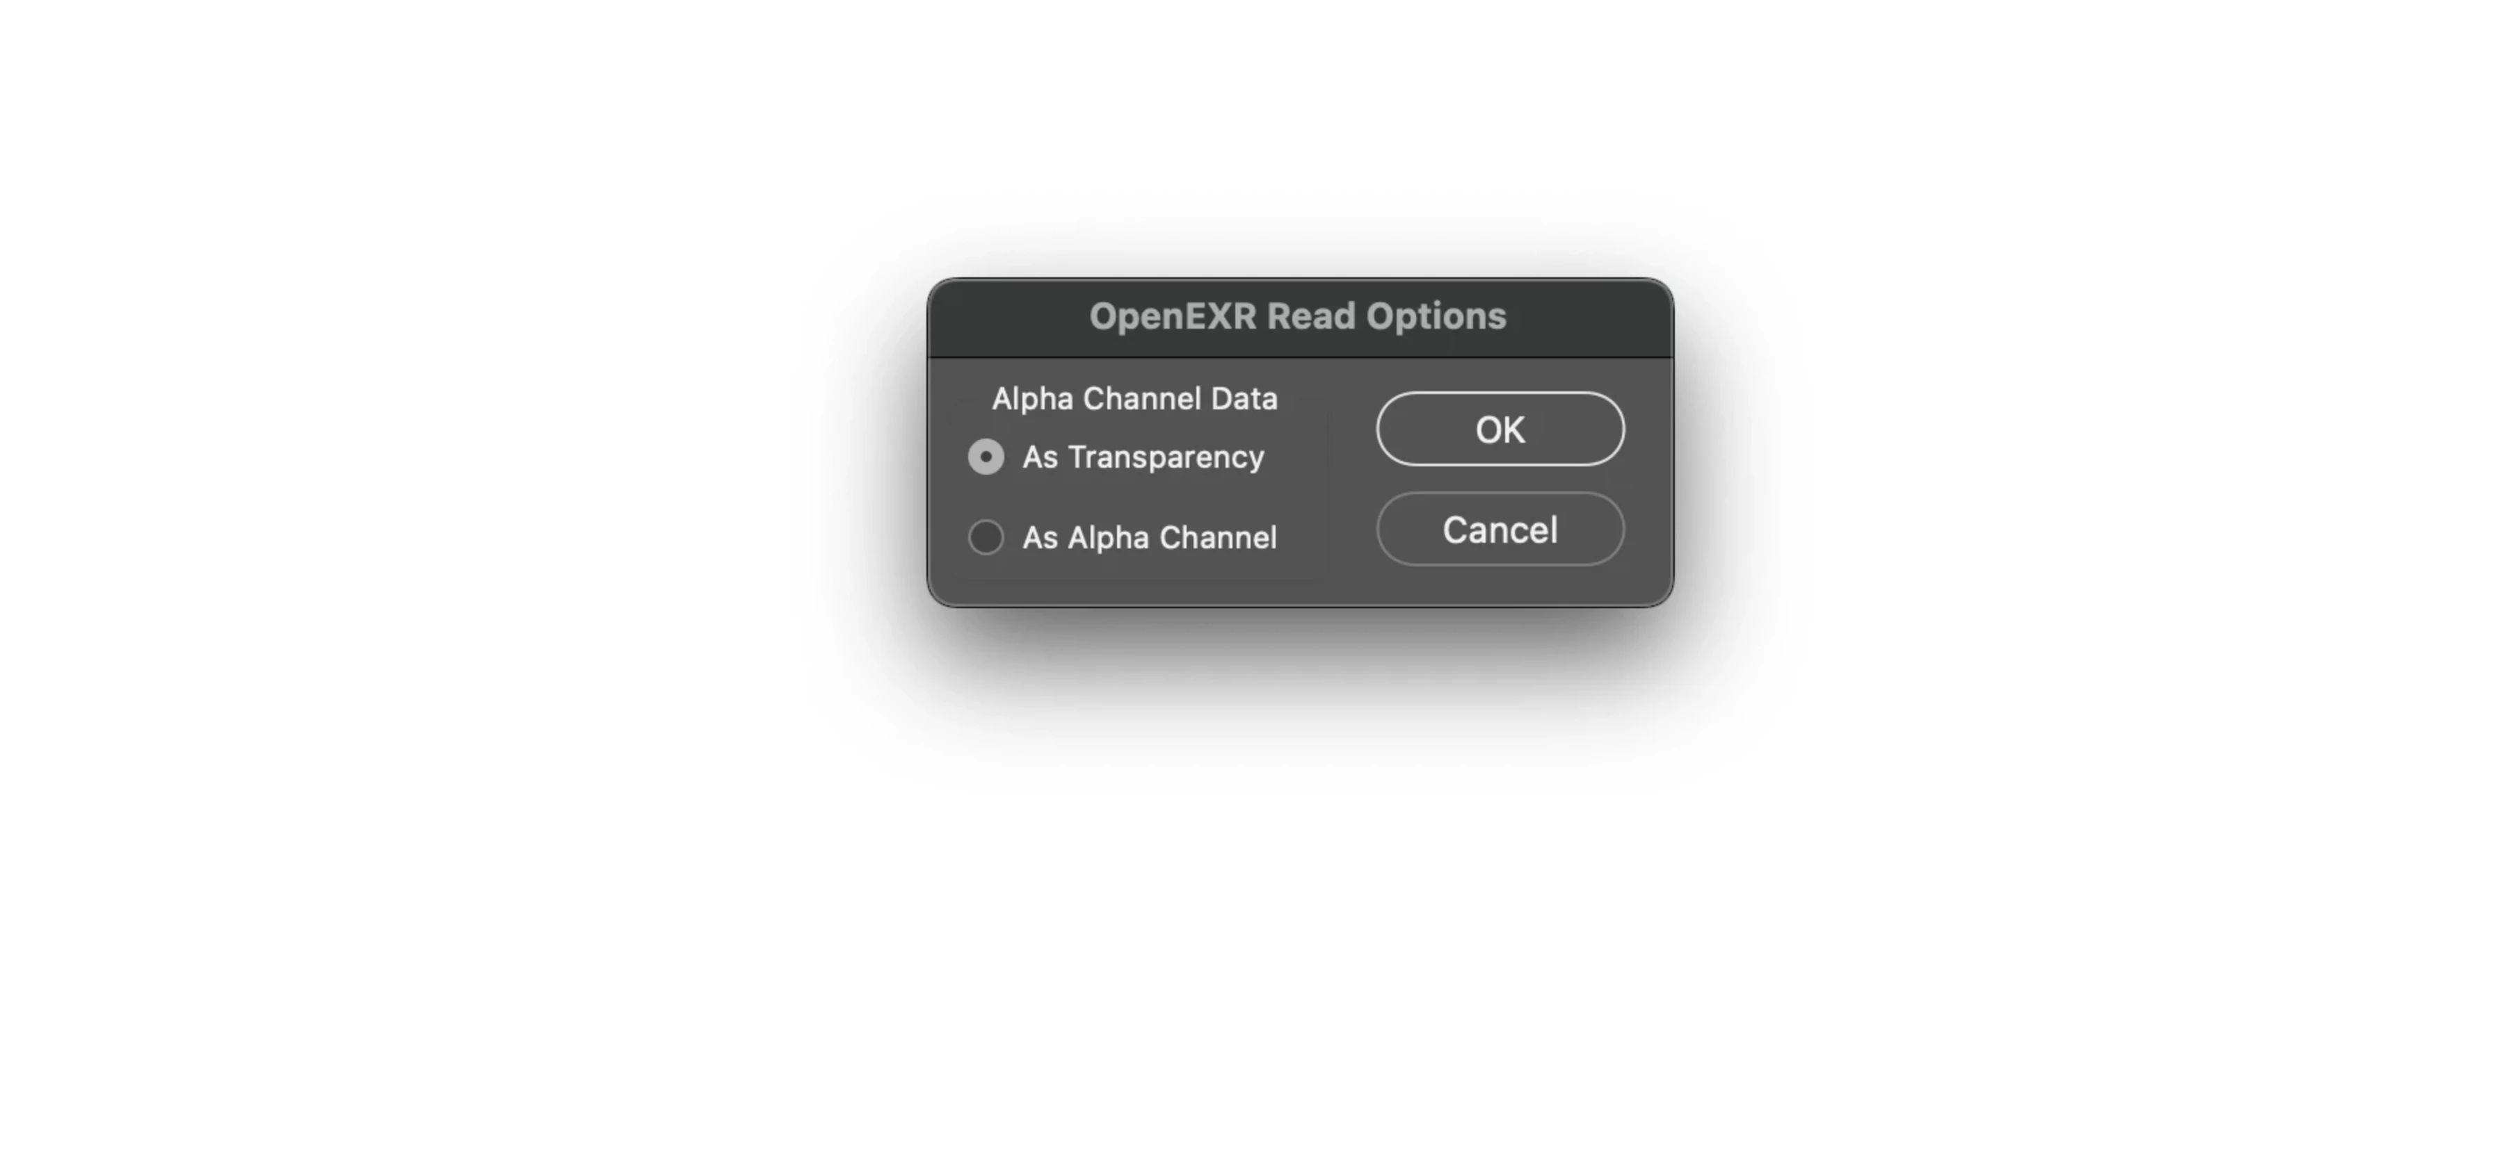Focus the dialog by clicking its title text
This screenshot has width=2515, height=1169.
pyautogui.click(x=1298, y=317)
